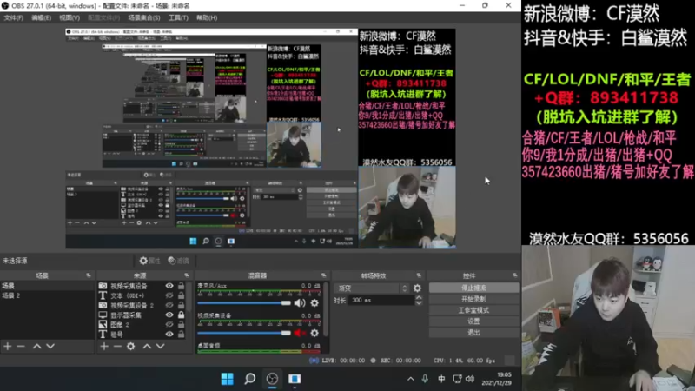Add a new scene with plus
The height and width of the screenshot is (391, 695).
point(8,346)
